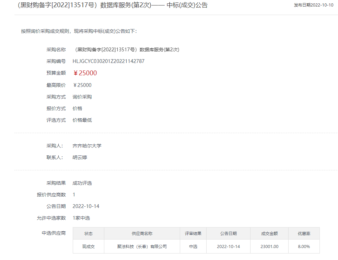Open supplier 聚法科技（长春）有限公司 in the table

[x=142, y=246]
